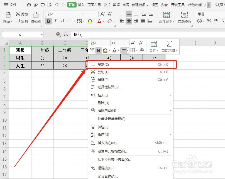The width and height of the screenshot is (225, 179).
Task: Open the Print icon in quick access toolbar
Action: pyautogui.click(x=42, y=5)
